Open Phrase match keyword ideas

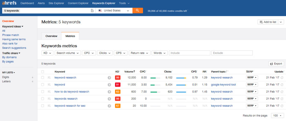11,35
